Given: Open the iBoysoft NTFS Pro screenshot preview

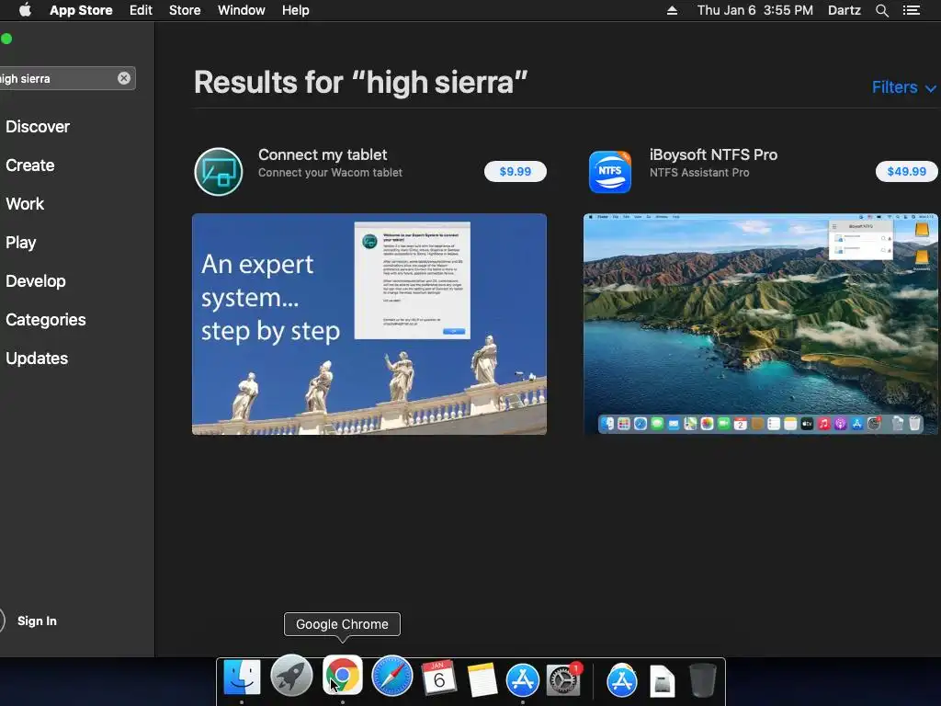Looking at the screenshot, I should coord(760,325).
